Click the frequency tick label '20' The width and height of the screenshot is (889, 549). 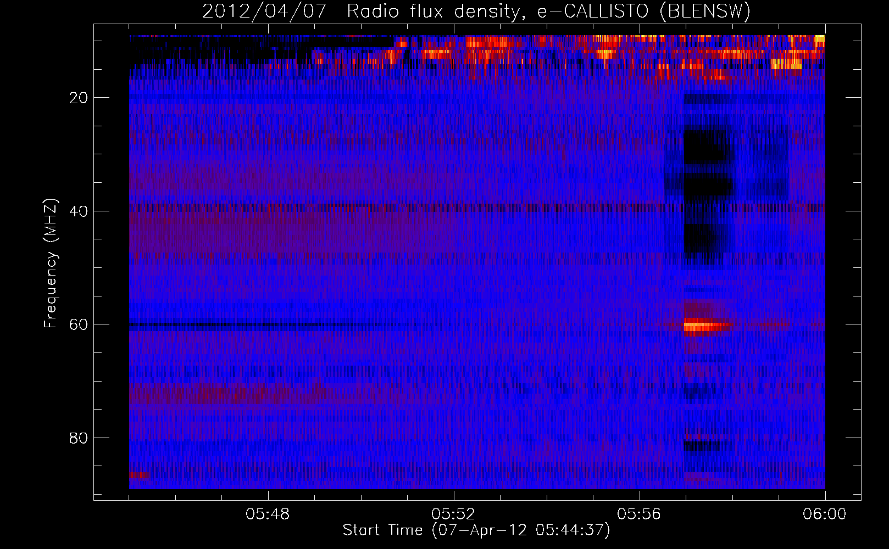tap(79, 98)
